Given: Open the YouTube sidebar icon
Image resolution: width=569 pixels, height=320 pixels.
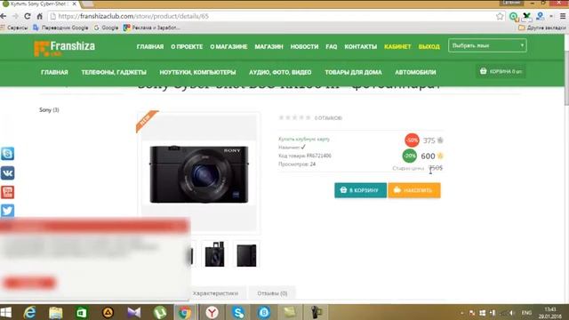Looking at the screenshot, I should (x=7, y=192).
